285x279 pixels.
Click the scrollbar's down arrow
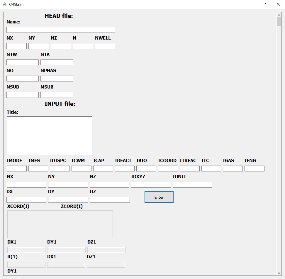point(279,273)
